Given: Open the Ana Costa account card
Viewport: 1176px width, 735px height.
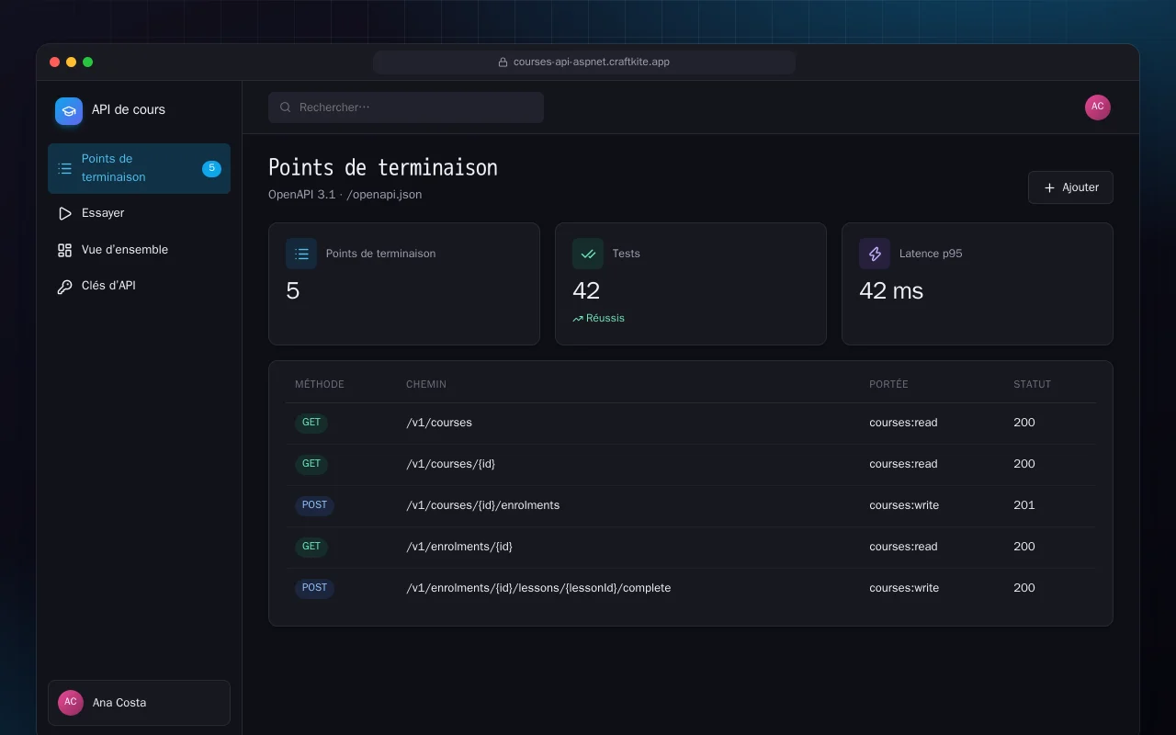Looking at the screenshot, I should pyautogui.click(x=139, y=703).
